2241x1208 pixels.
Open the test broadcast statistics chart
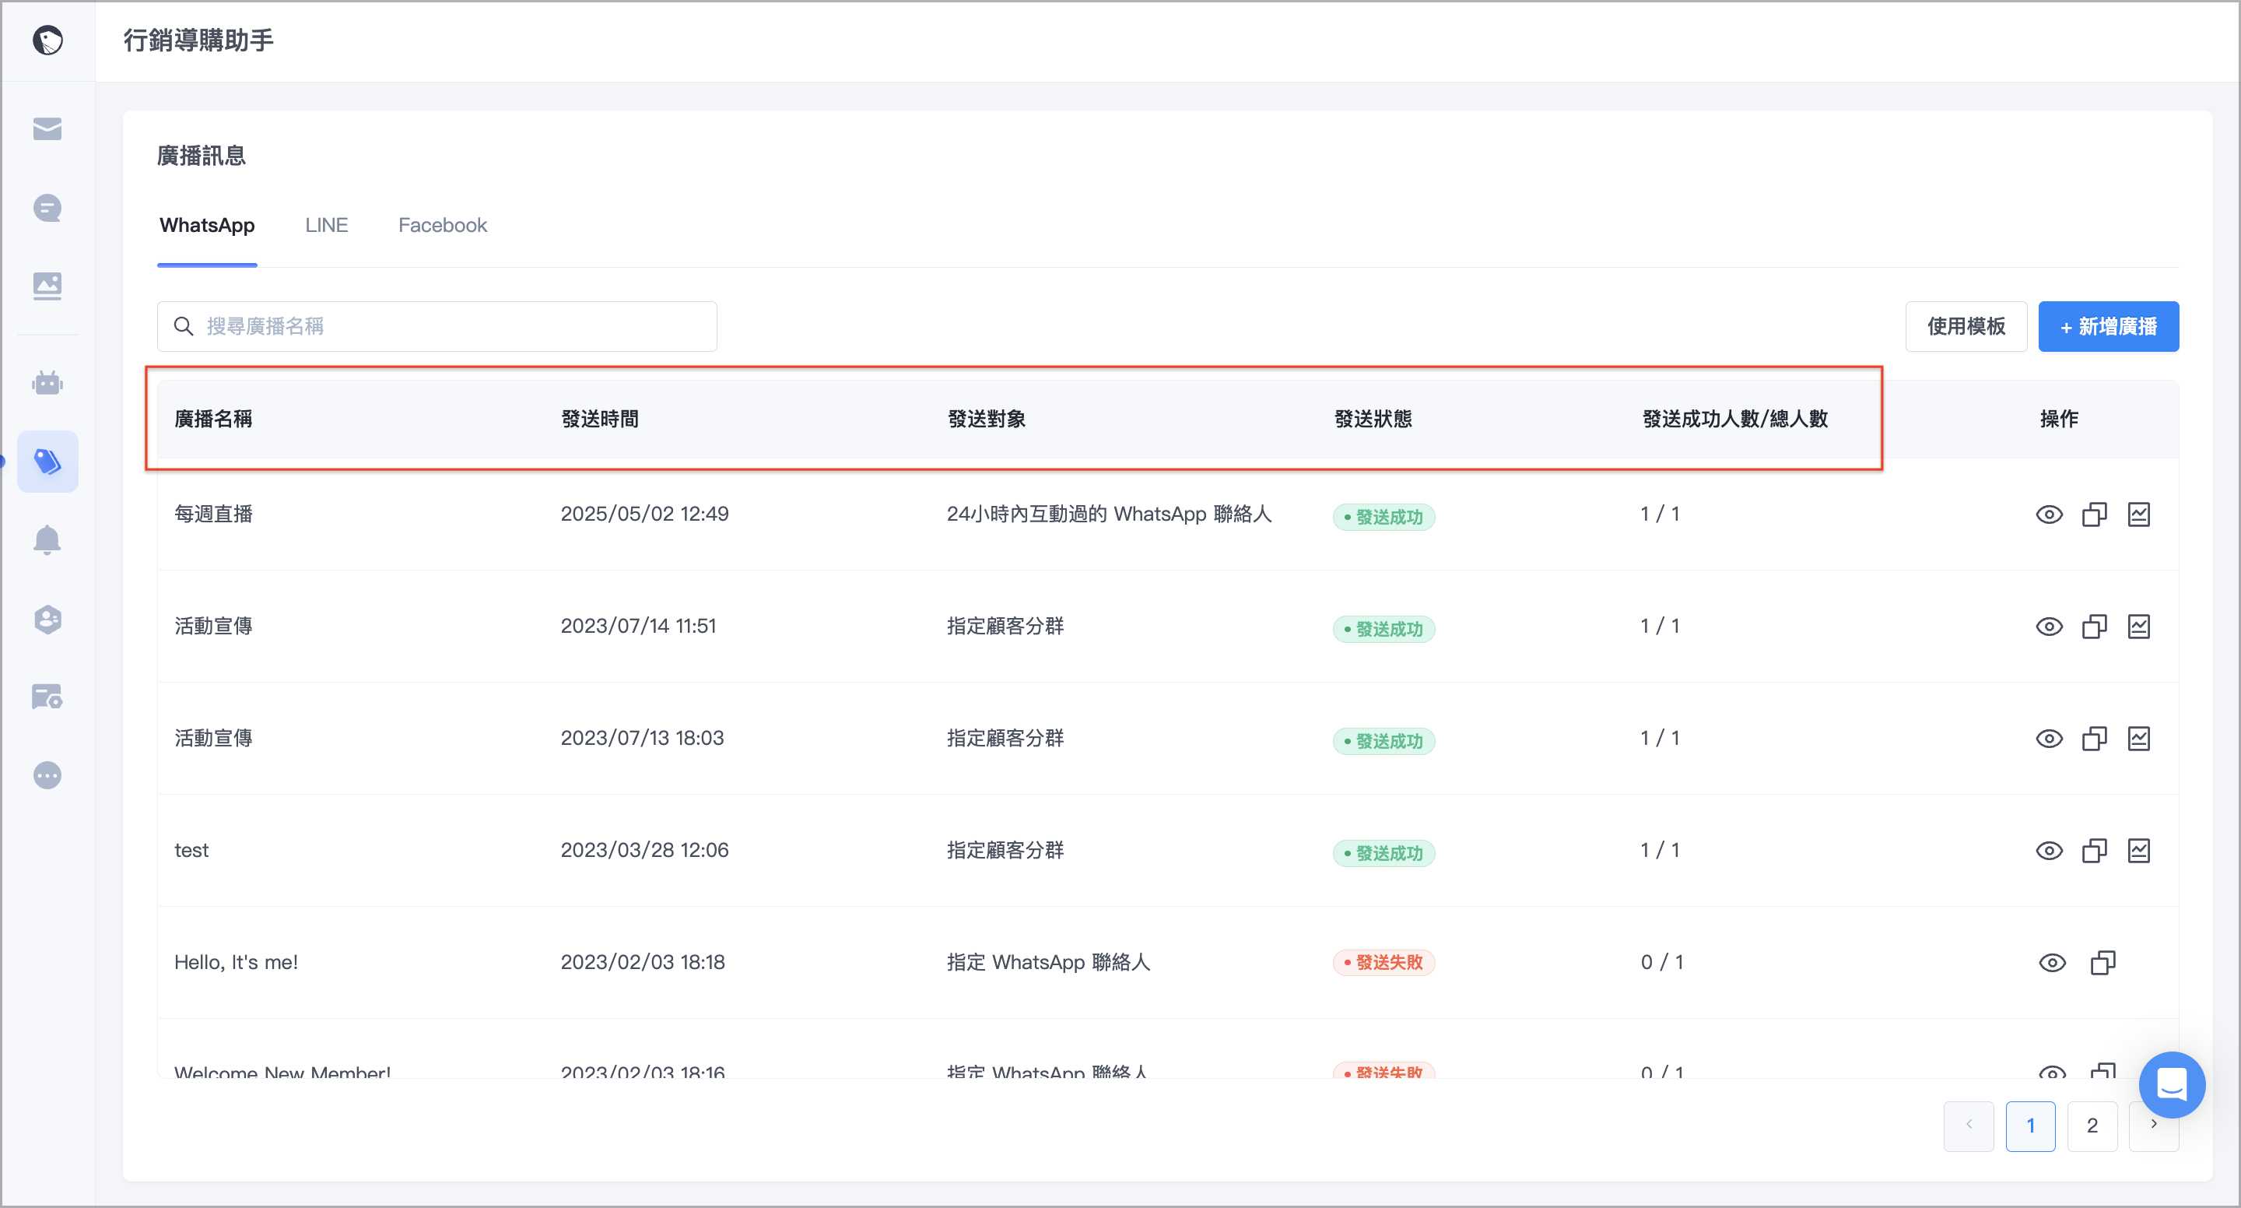2139,850
